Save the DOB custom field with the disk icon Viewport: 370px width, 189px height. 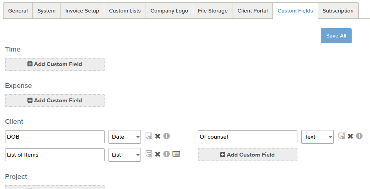[149, 136]
